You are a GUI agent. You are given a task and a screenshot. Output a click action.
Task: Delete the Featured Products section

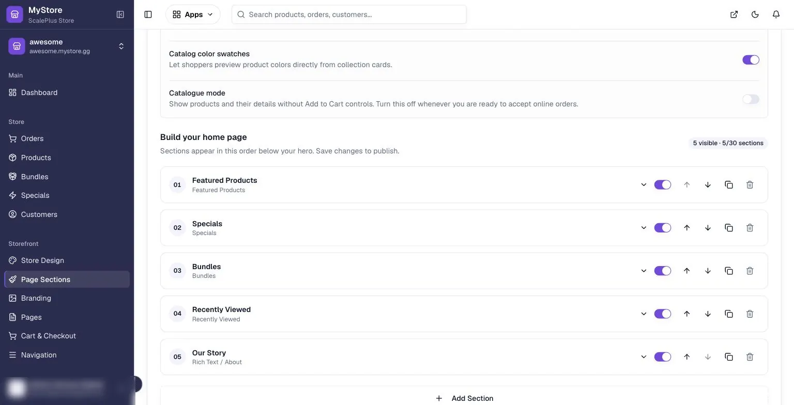(x=750, y=185)
